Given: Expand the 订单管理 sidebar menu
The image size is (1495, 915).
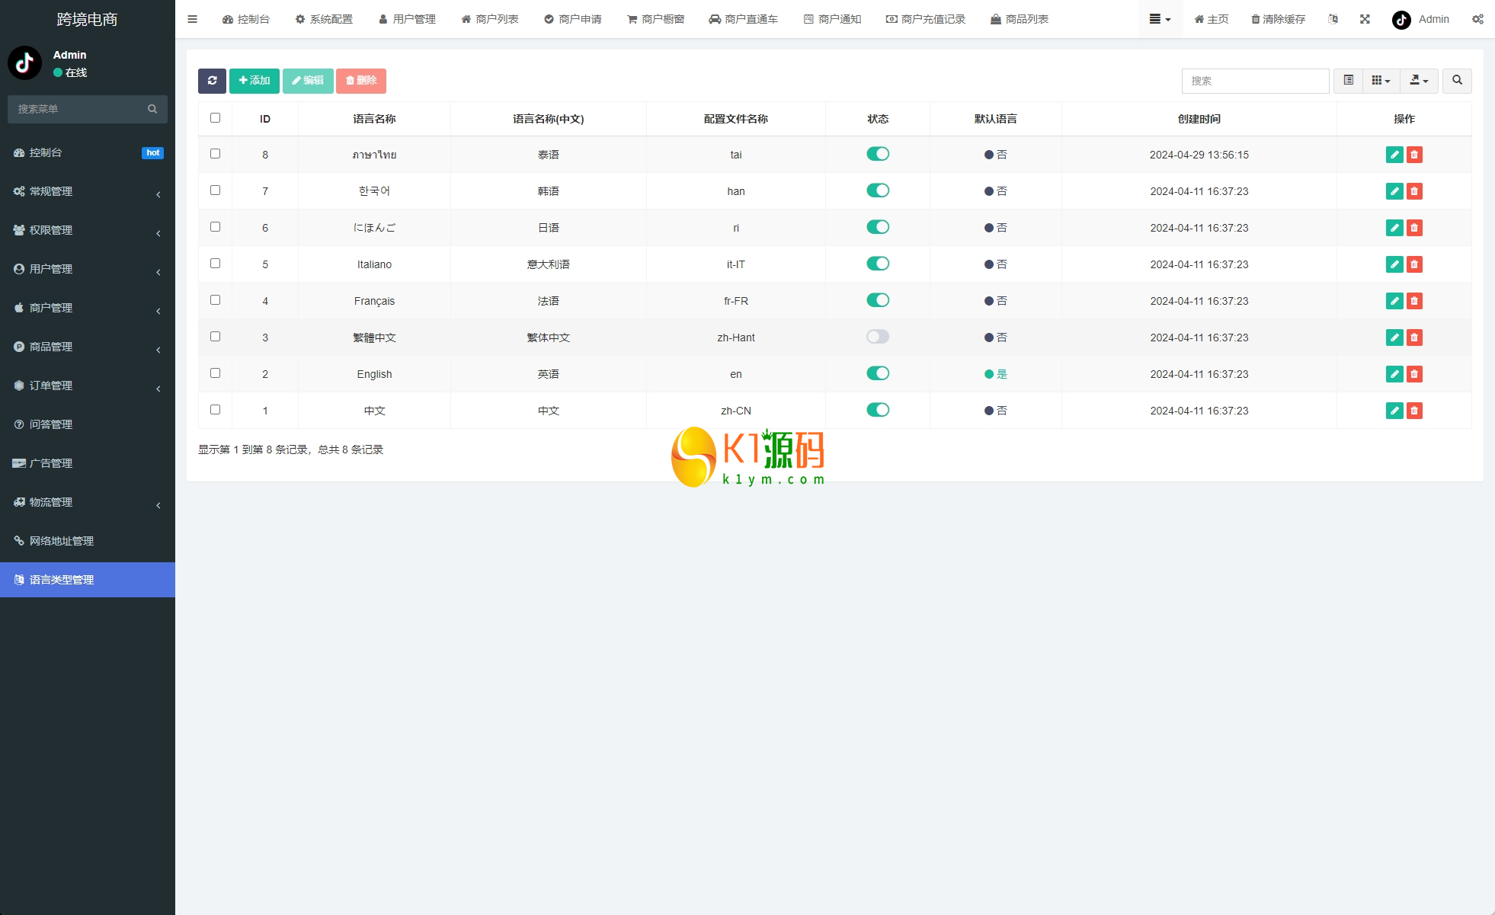Looking at the screenshot, I should tap(87, 386).
